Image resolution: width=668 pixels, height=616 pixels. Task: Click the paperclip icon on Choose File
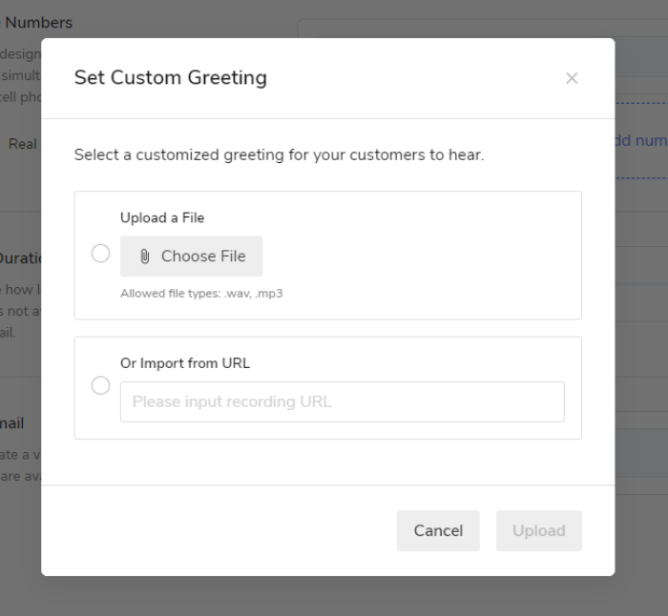pyautogui.click(x=145, y=257)
